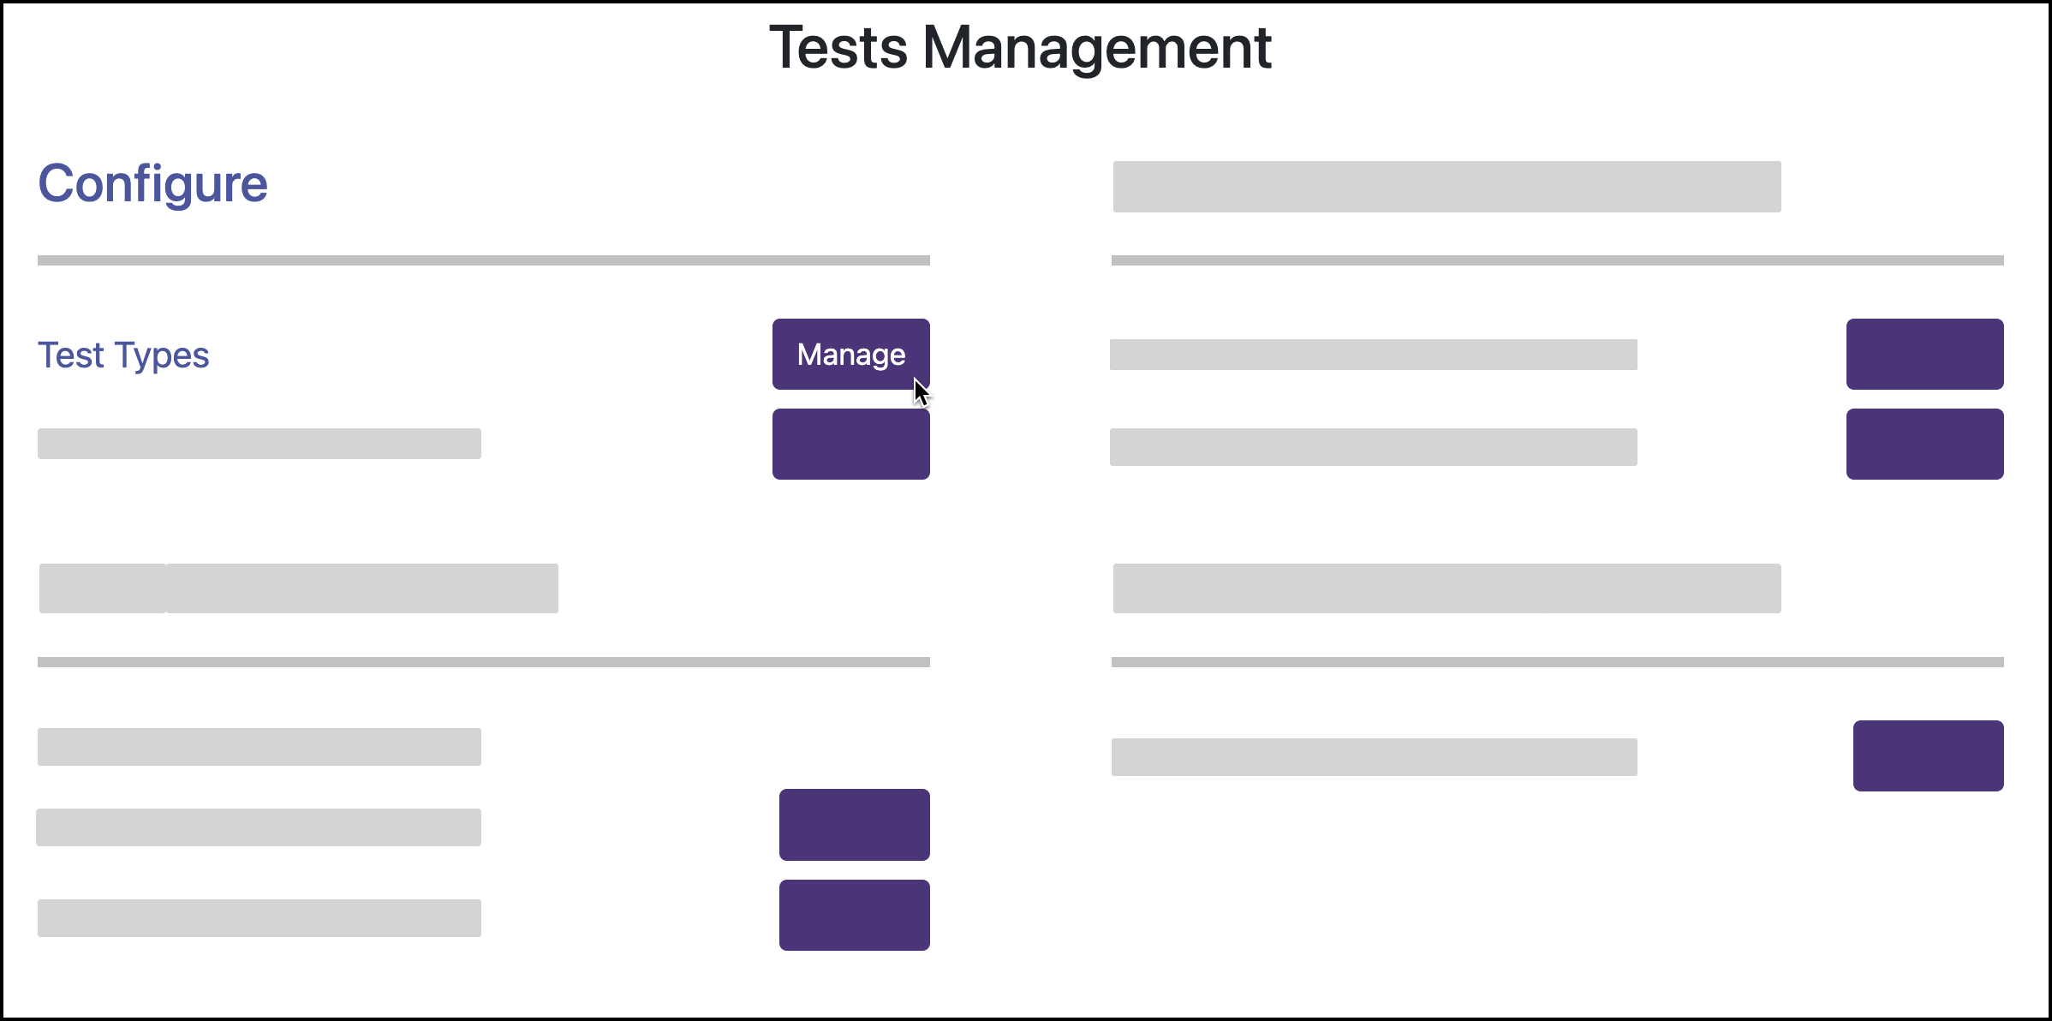This screenshot has height=1021, width=2052.
Task: Click the bottom purple button in the lower left section
Action: click(x=854, y=915)
